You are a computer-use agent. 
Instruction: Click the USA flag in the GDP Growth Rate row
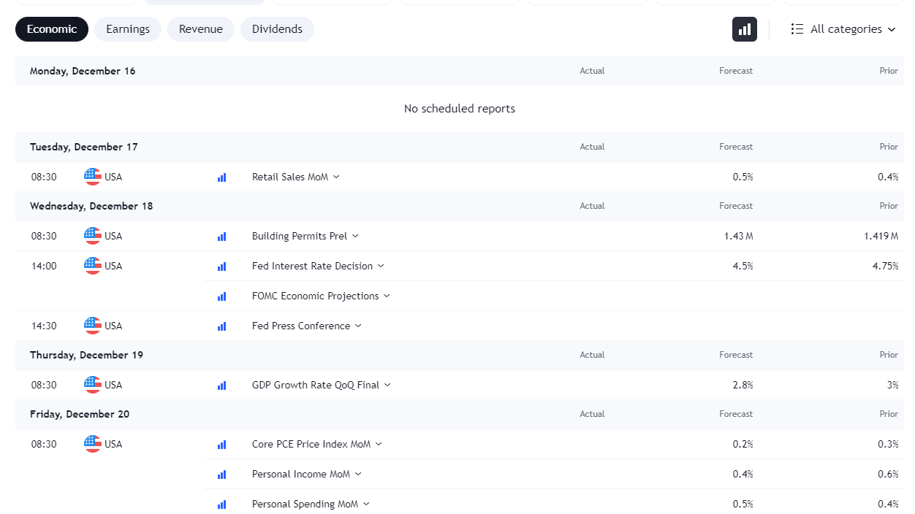pos(93,385)
